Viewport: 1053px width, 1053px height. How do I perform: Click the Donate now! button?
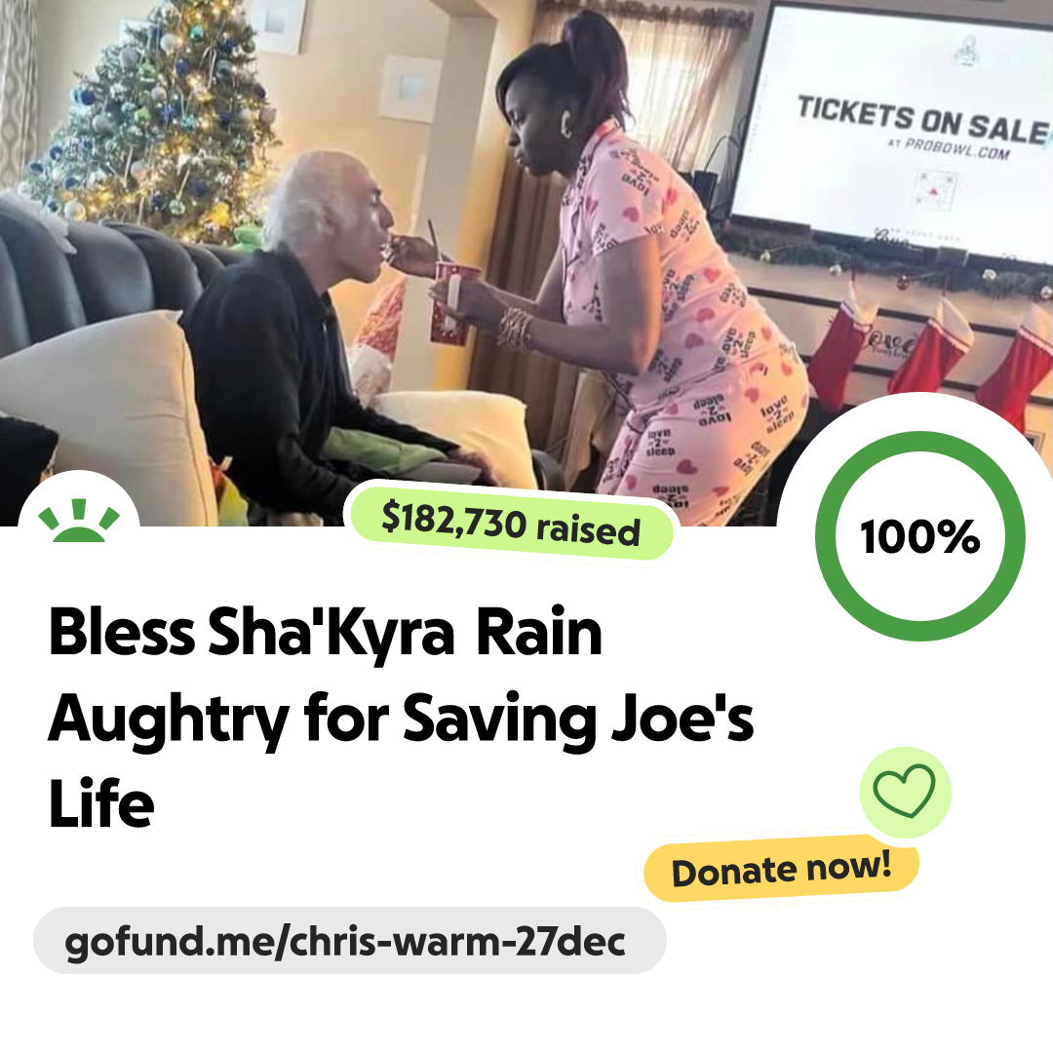pyautogui.click(x=781, y=869)
